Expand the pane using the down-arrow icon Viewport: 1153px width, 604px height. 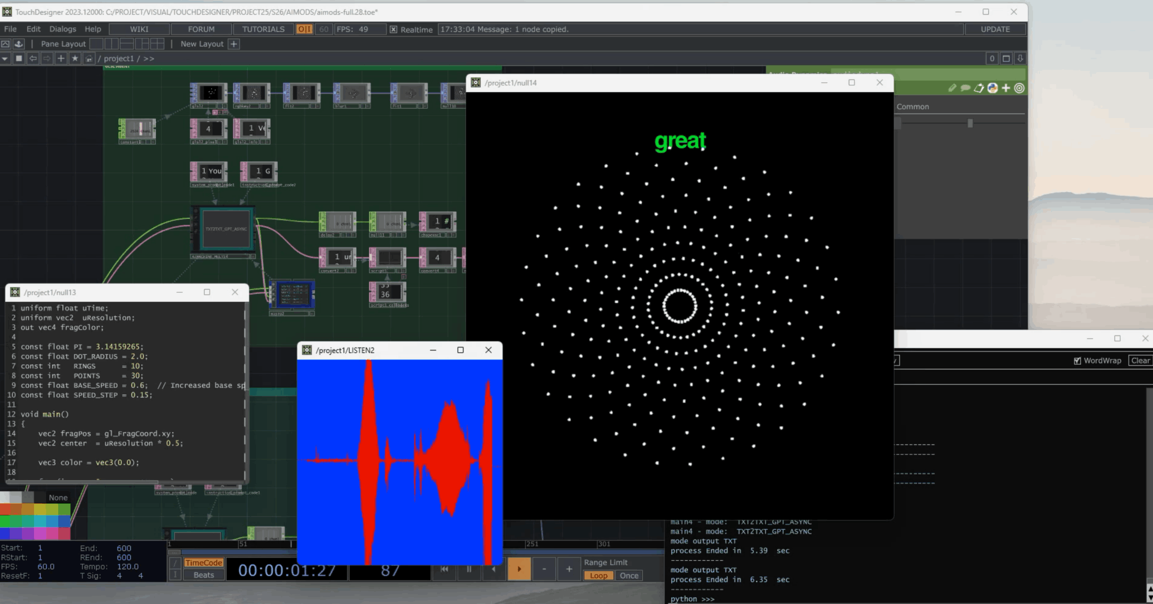coord(1020,58)
